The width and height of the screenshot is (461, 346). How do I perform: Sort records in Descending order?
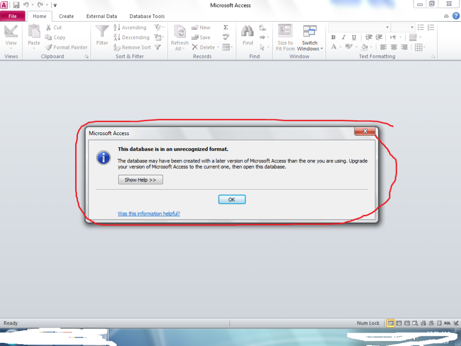pos(131,37)
